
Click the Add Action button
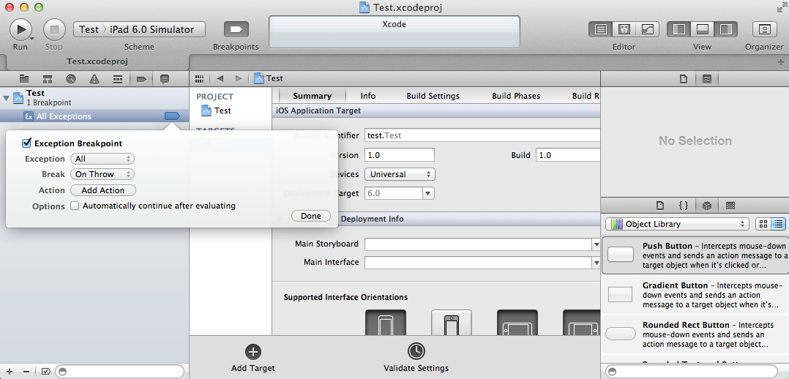tap(102, 190)
